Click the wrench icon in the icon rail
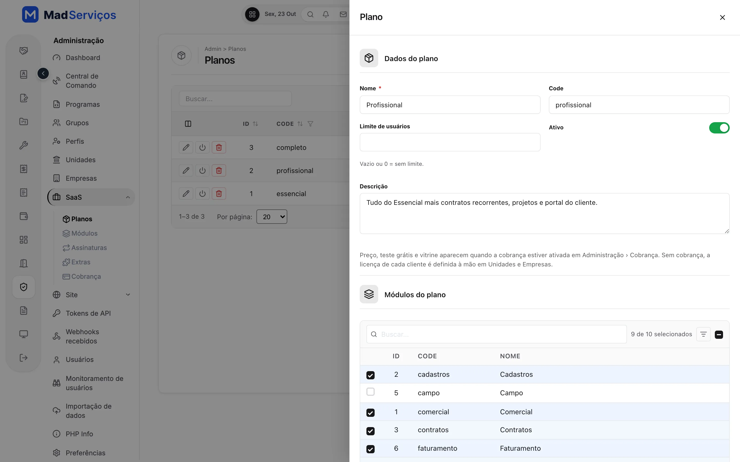The image size is (740, 462). point(24,145)
